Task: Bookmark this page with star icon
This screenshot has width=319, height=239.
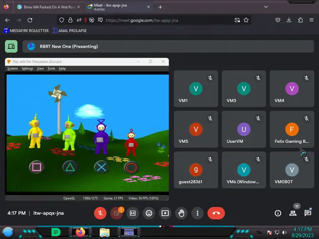Action: tap(246, 20)
